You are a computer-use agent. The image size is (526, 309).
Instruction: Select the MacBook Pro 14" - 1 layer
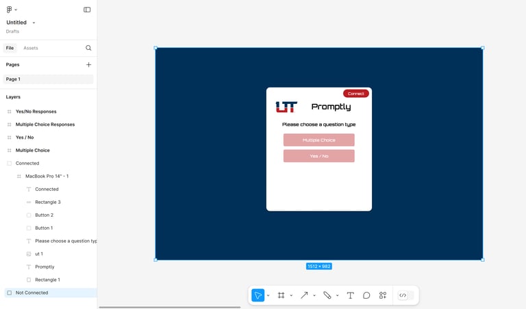tap(49, 176)
